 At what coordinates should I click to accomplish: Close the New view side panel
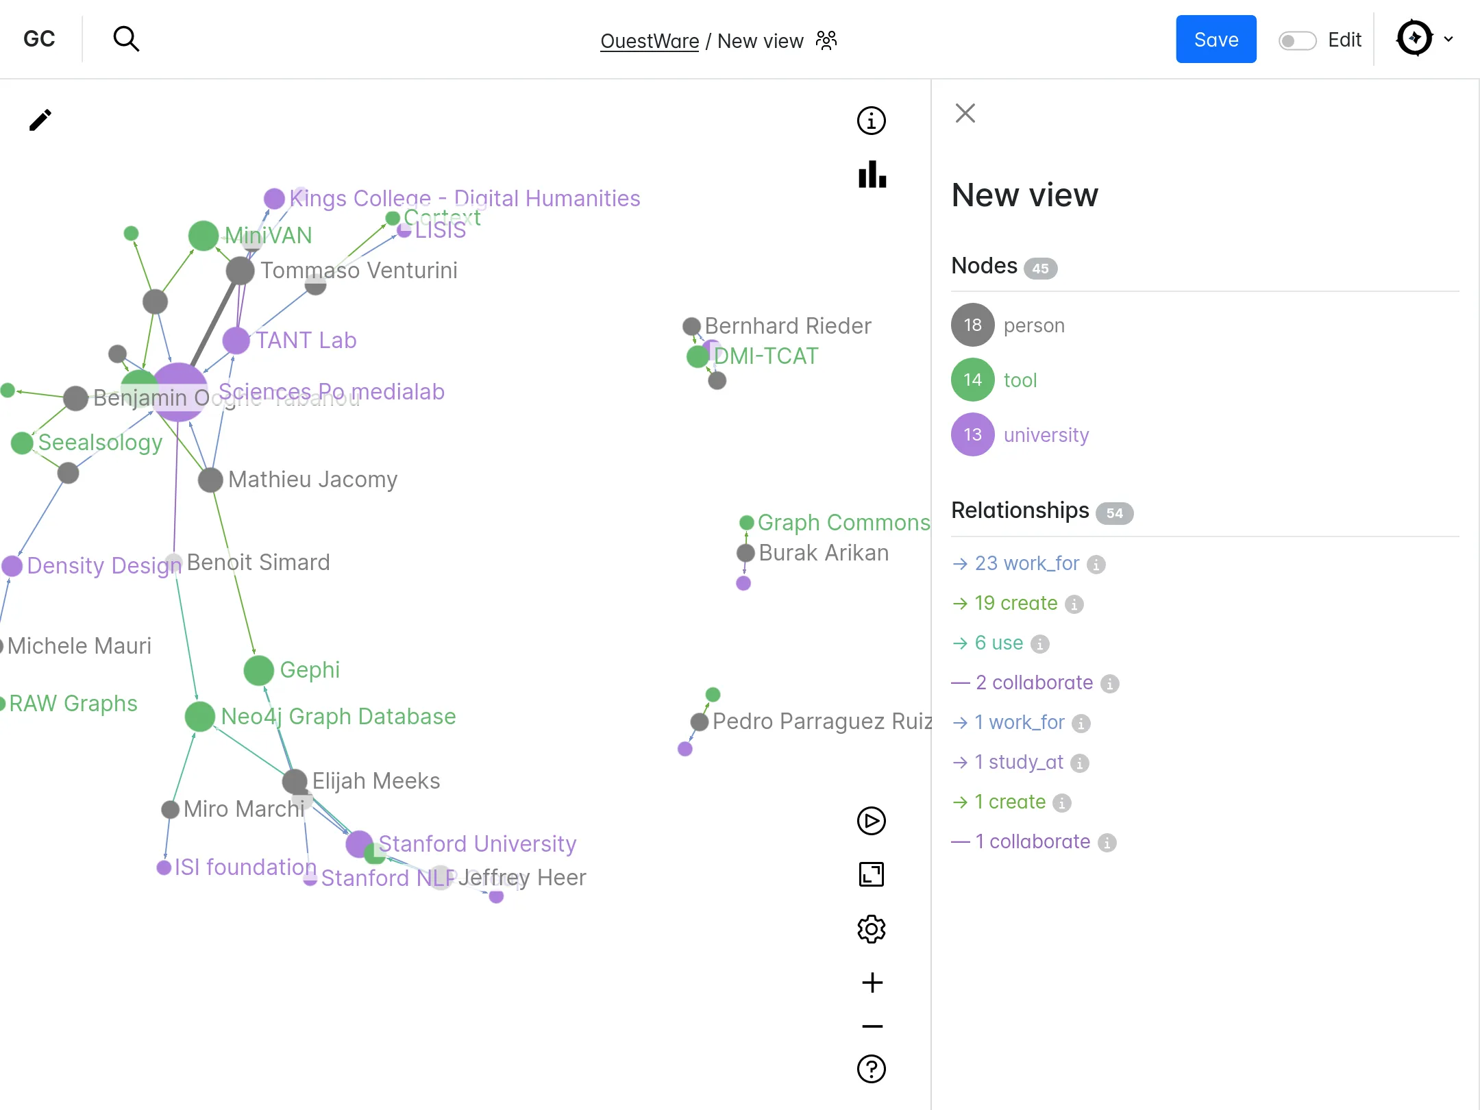(965, 113)
